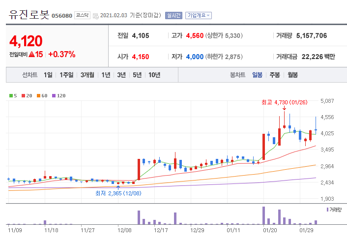Click the stock code 056080
Screen dimensions: 347x243
[x=62, y=16]
